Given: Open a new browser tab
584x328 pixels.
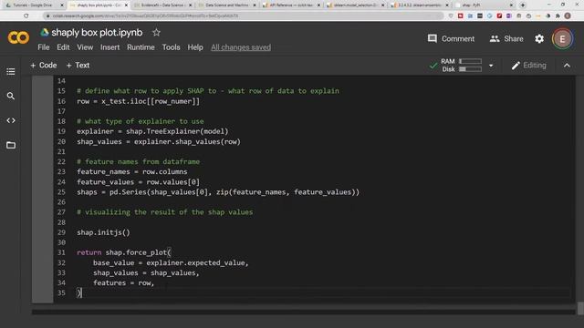Looking at the screenshot, I should coord(523,5).
